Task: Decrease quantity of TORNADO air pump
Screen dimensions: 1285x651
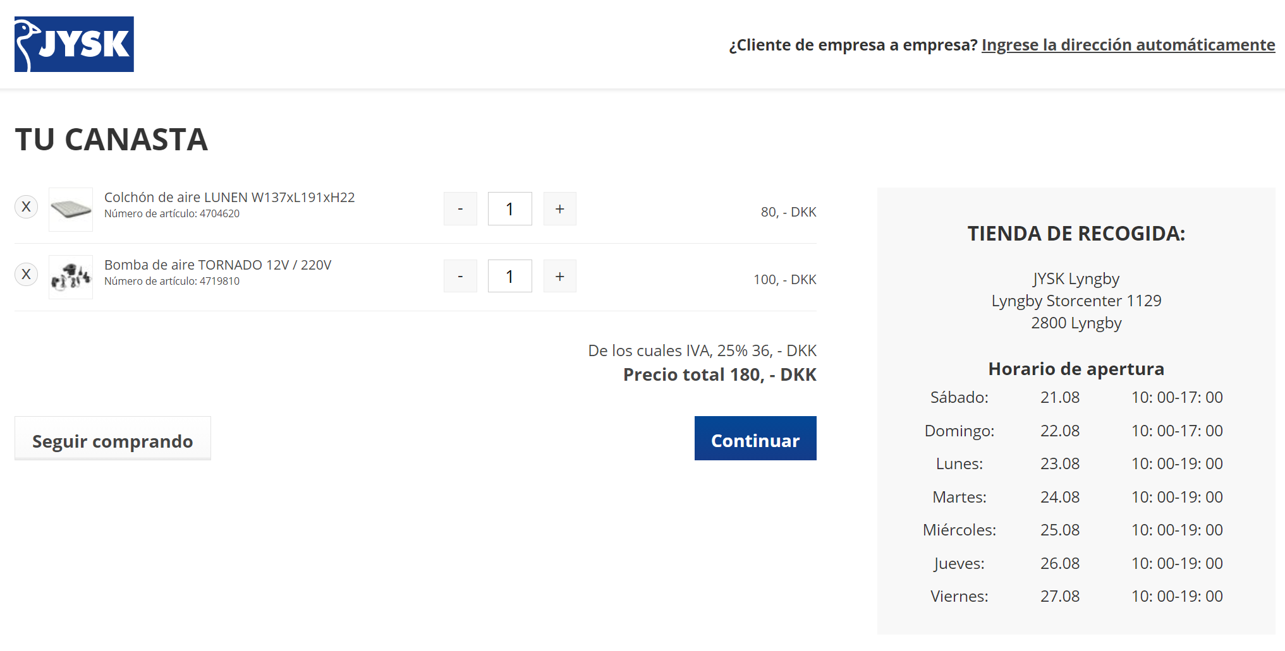Action: tap(460, 277)
